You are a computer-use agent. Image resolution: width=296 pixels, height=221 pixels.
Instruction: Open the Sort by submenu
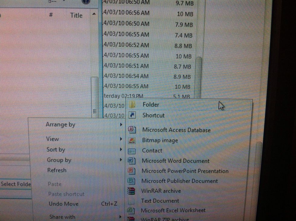pyautogui.click(x=56, y=149)
